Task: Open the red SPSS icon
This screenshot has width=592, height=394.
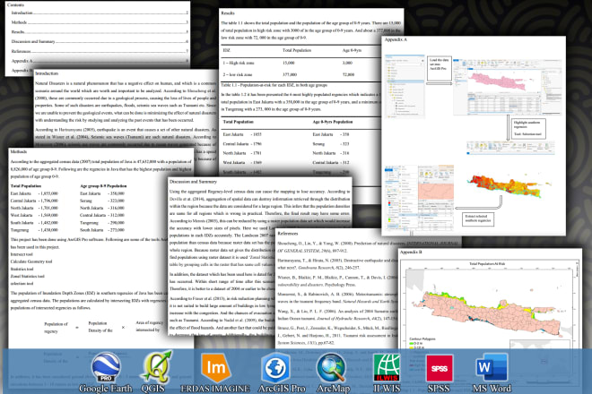Action: click(x=440, y=368)
